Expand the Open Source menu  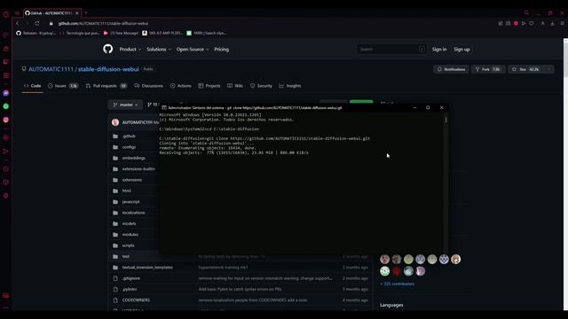tap(193, 50)
